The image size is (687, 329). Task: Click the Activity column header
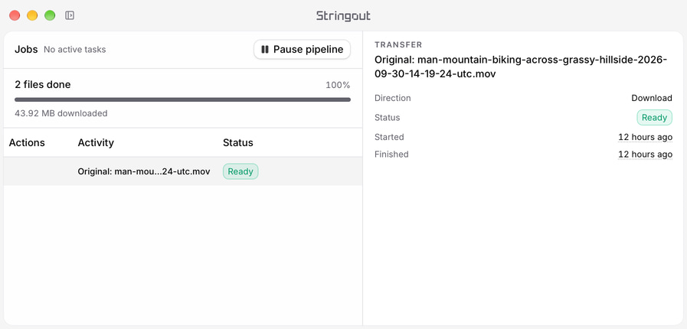pos(96,142)
